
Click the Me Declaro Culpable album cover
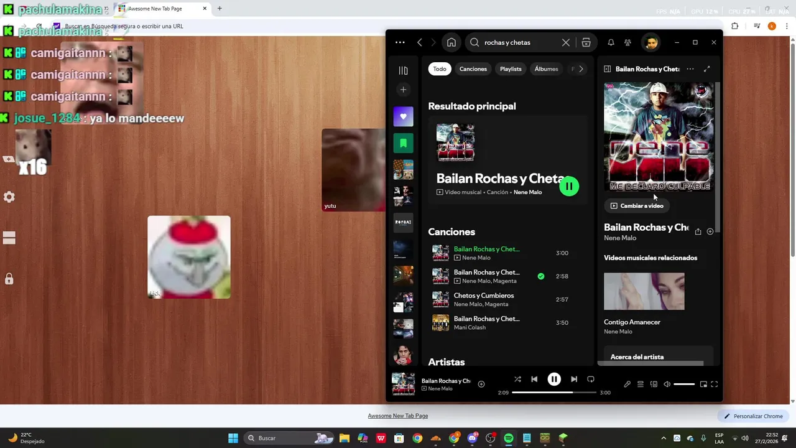click(x=659, y=137)
